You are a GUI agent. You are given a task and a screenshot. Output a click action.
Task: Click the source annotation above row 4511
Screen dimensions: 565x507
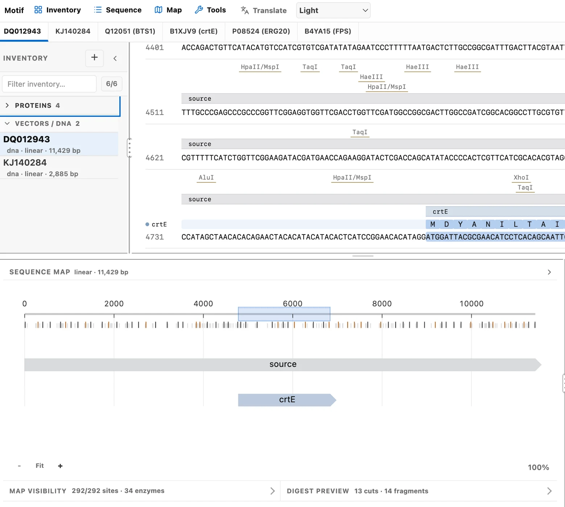point(373,99)
